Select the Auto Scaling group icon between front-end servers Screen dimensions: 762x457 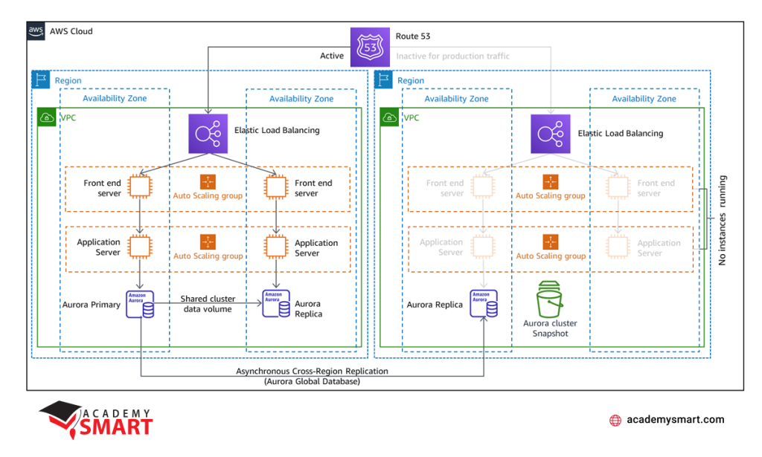[x=206, y=181]
